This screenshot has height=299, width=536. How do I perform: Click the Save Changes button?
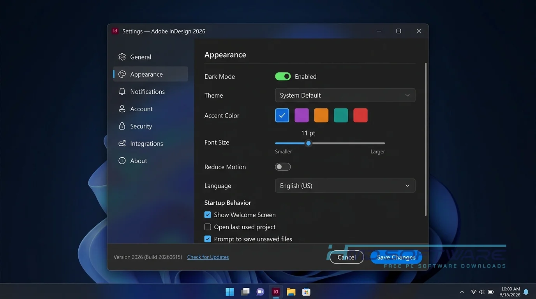pyautogui.click(x=396, y=257)
